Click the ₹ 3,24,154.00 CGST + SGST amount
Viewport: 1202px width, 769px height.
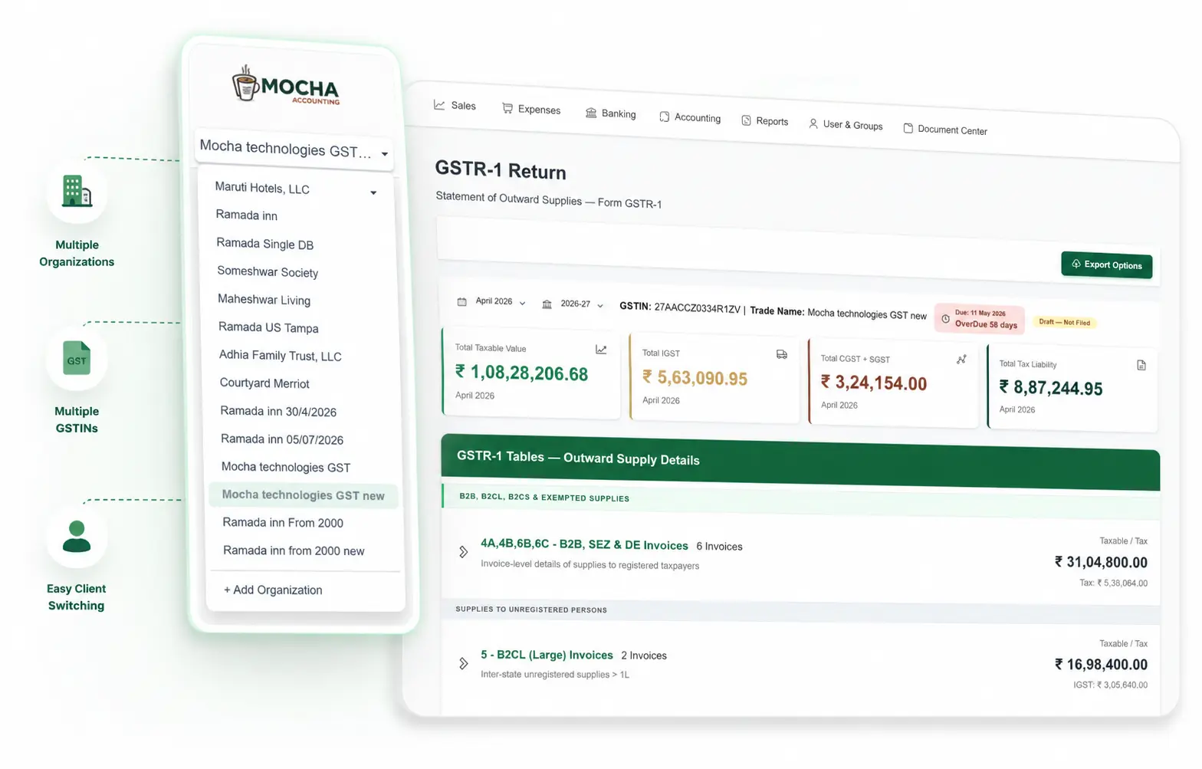(x=874, y=383)
